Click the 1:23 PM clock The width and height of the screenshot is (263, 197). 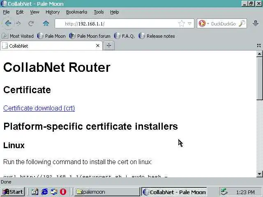(245, 192)
